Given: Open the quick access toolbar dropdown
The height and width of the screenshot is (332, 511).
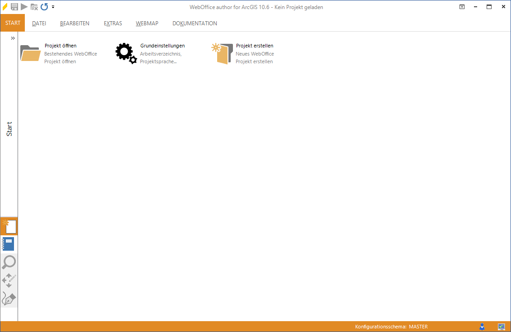Looking at the screenshot, I should click(x=53, y=6).
